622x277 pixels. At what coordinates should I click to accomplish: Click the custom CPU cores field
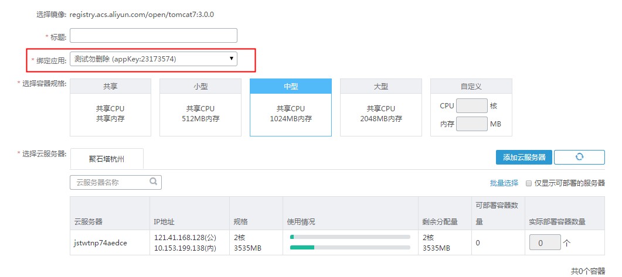pyautogui.click(x=471, y=106)
